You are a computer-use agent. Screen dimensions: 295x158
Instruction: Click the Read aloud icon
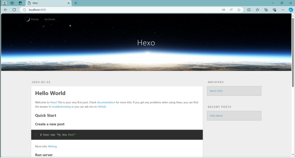pyautogui.click(x=231, y=10)
